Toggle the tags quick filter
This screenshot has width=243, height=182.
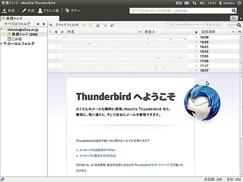coord(105,25)
